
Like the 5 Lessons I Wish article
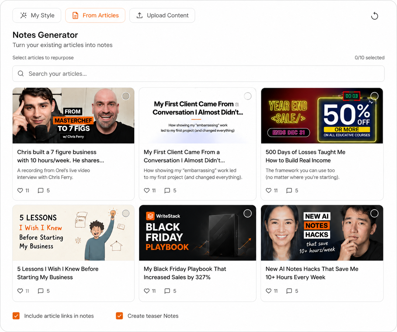point(20,291)
